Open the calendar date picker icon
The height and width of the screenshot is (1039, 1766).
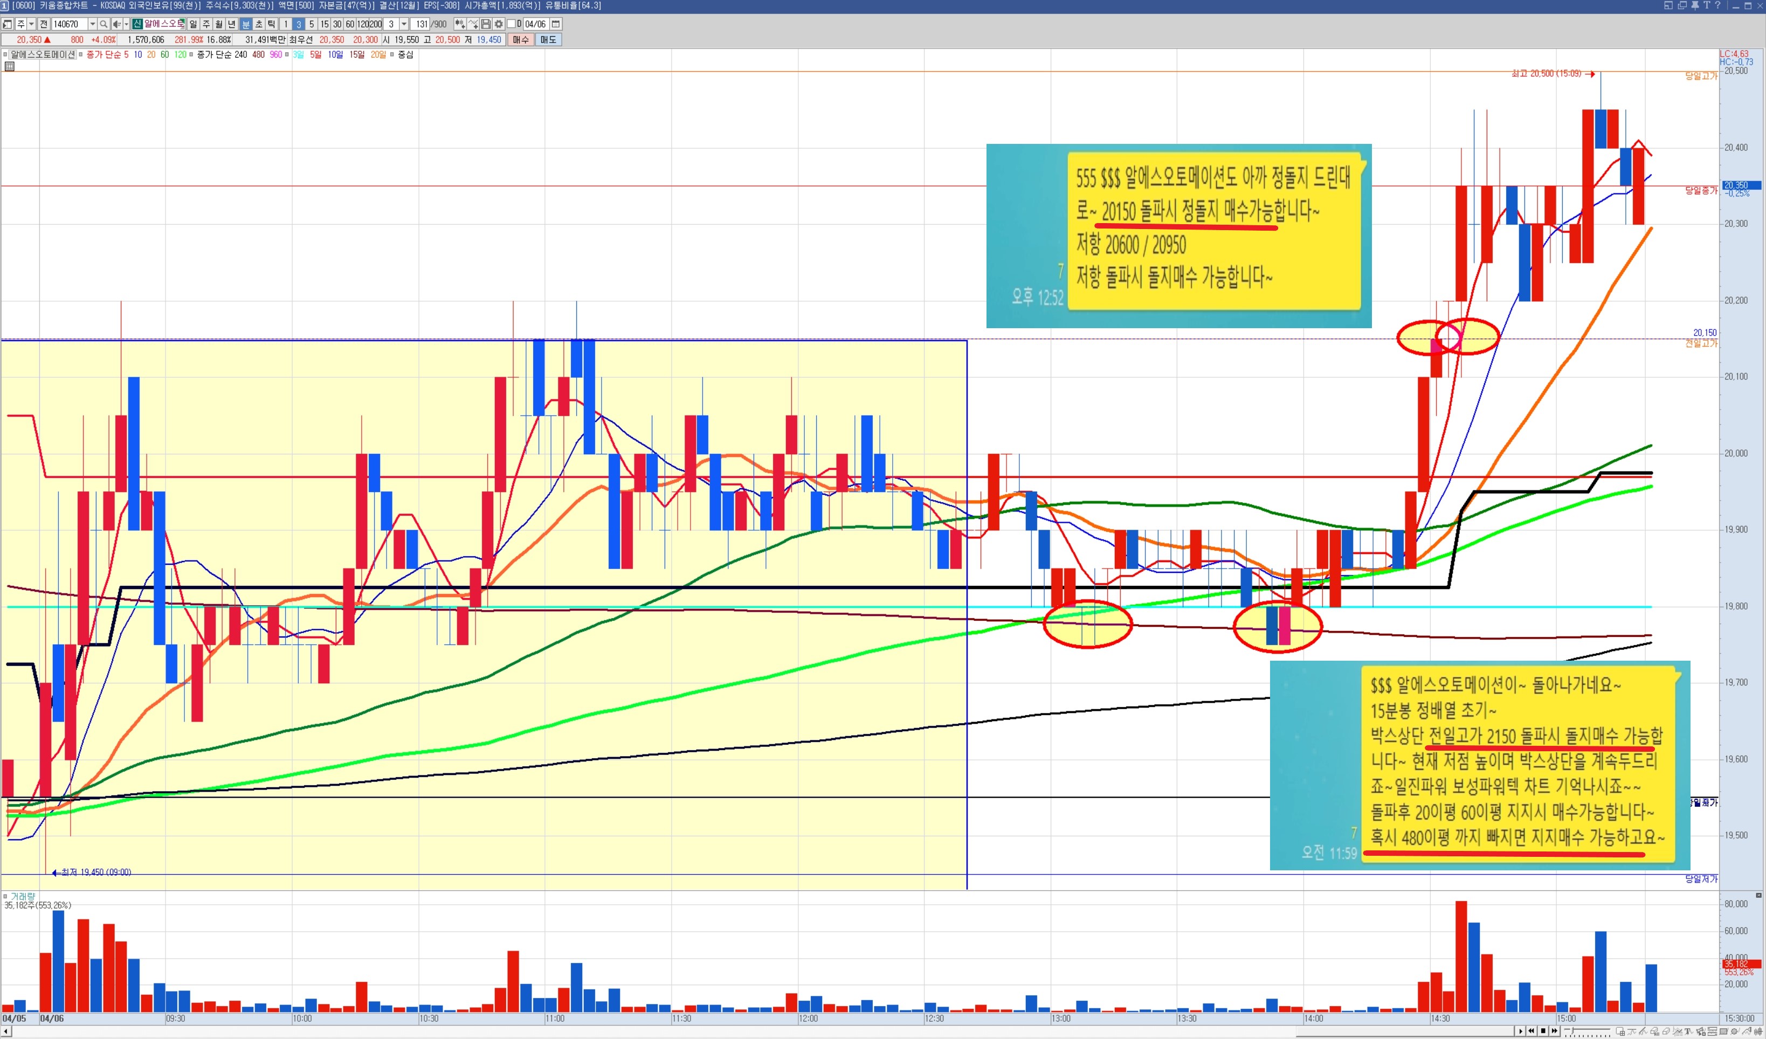coord(556,25)
